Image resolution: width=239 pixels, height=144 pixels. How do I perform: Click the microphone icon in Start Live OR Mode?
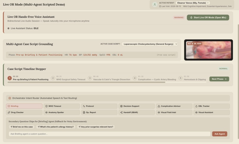[191, 17]
